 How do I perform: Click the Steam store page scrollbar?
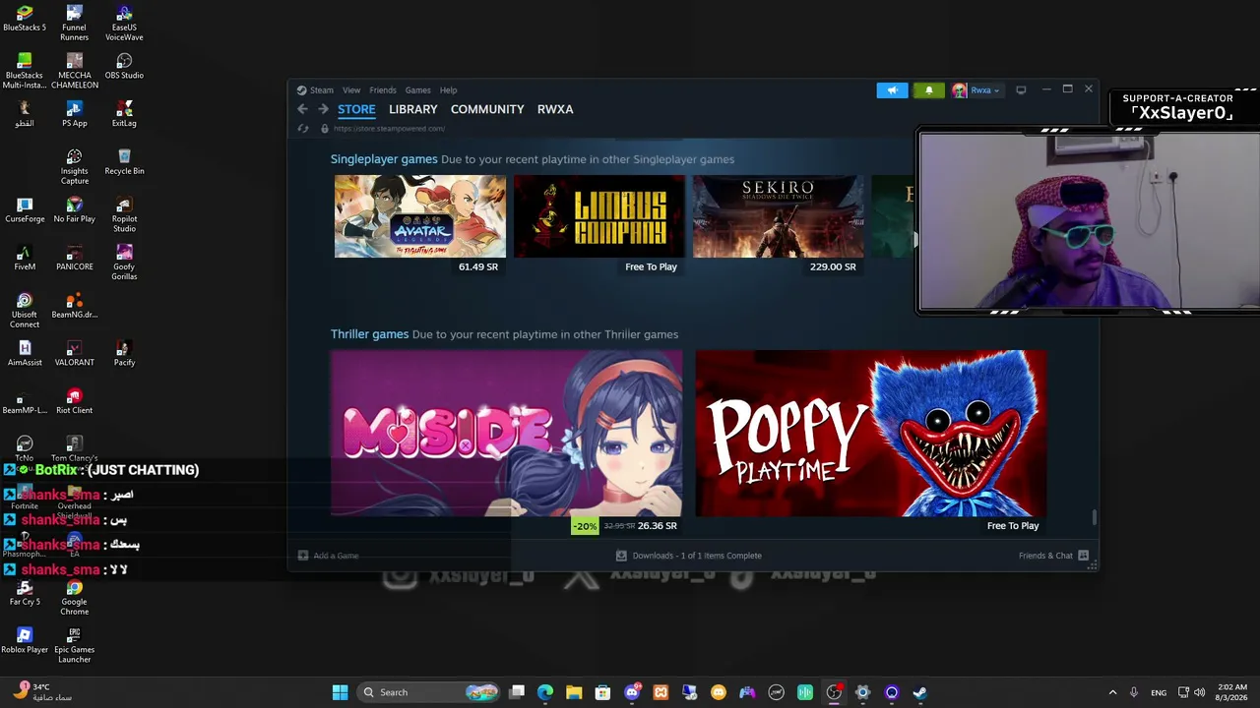click(x=1094, y=517)
